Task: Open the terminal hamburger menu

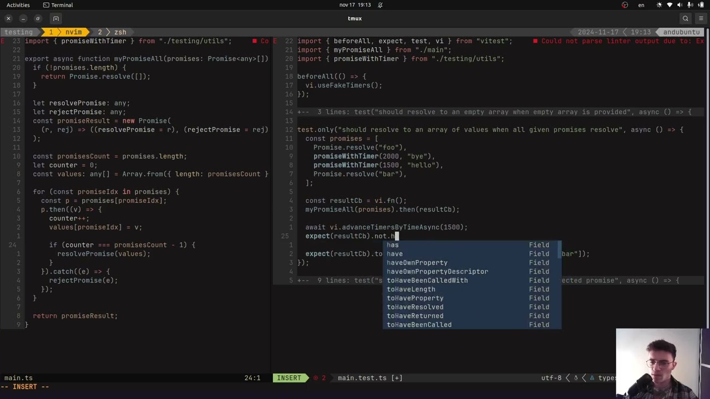Action: click(701, 19)
